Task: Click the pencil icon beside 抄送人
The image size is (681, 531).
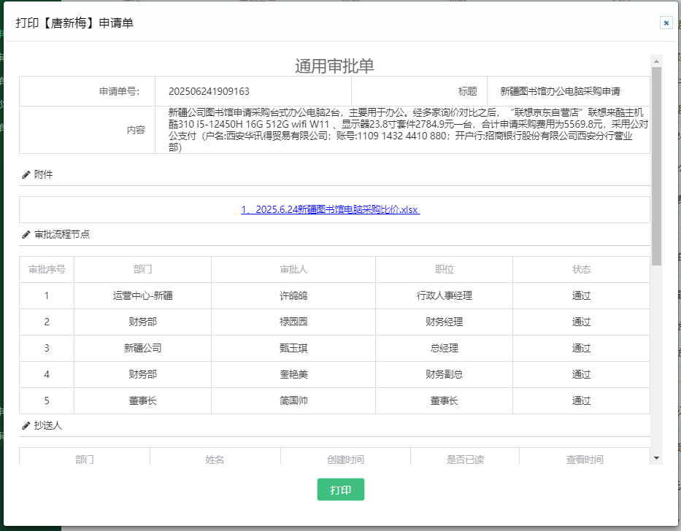Action: [x=26, y=425]
